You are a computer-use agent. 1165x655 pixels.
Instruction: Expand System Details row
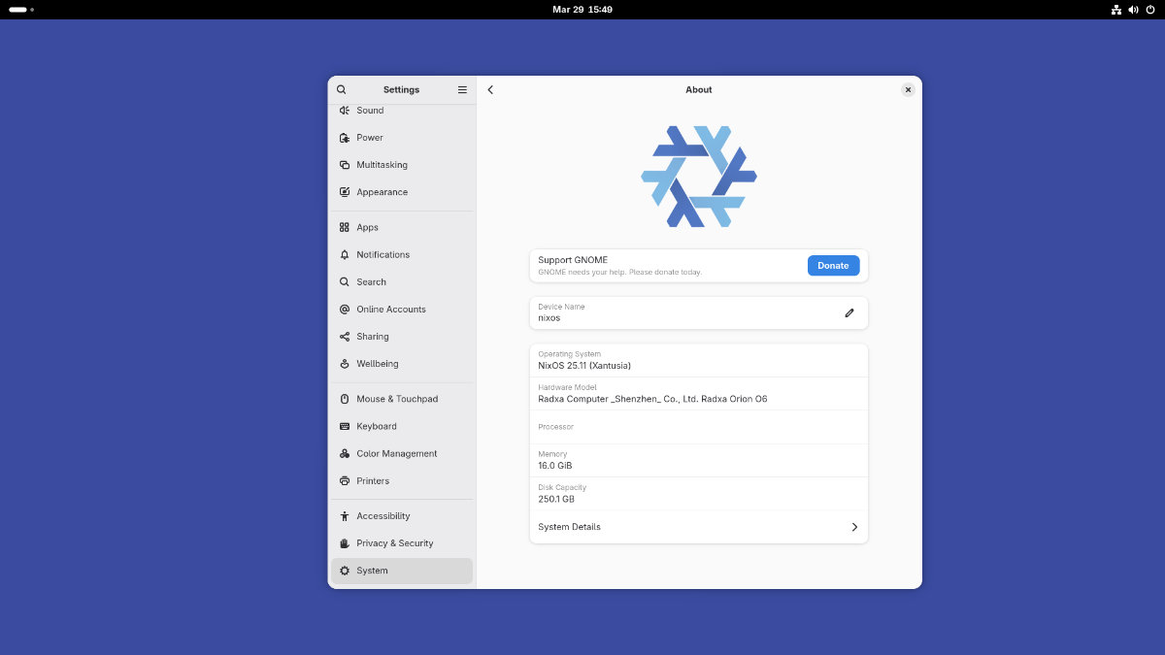click(699, 527)
